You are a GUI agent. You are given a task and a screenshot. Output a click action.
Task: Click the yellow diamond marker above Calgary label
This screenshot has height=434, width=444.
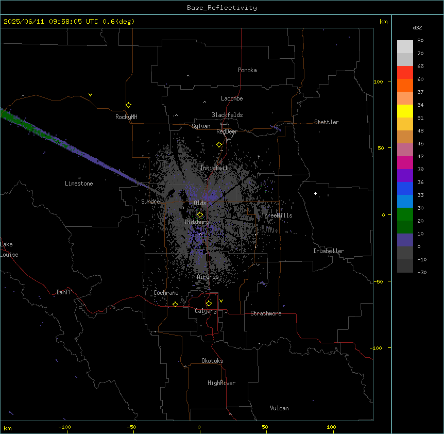point(209,304)
